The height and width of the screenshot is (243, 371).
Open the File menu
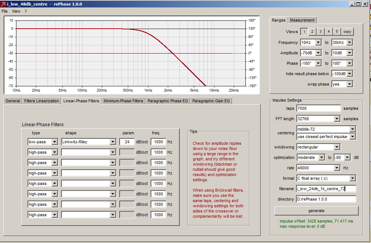click(x=4, y=11)
